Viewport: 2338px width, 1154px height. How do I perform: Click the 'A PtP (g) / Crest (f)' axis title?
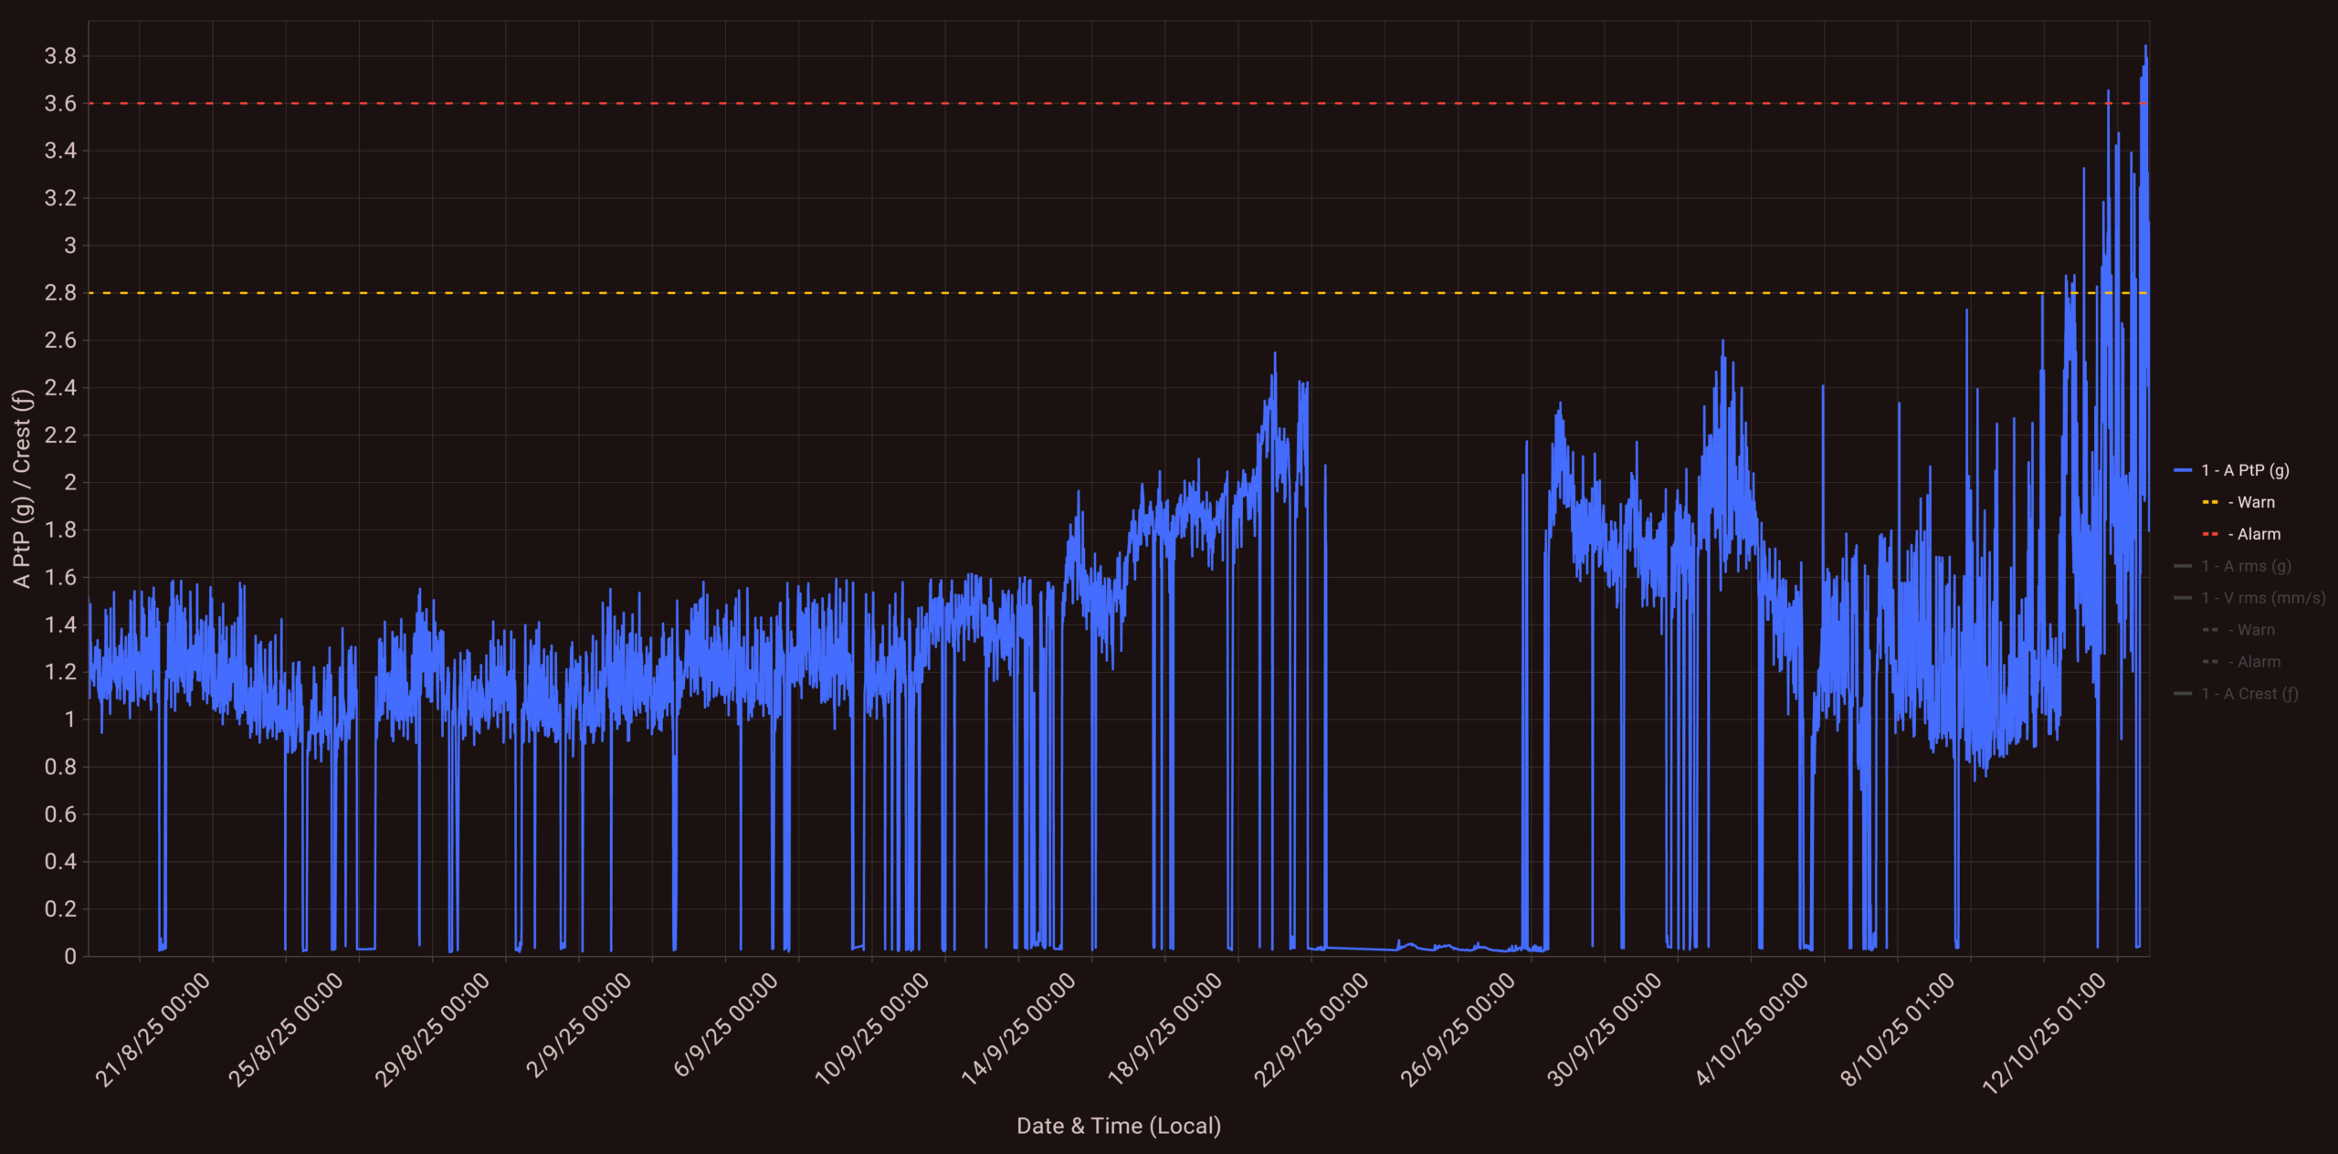[22, 488]
